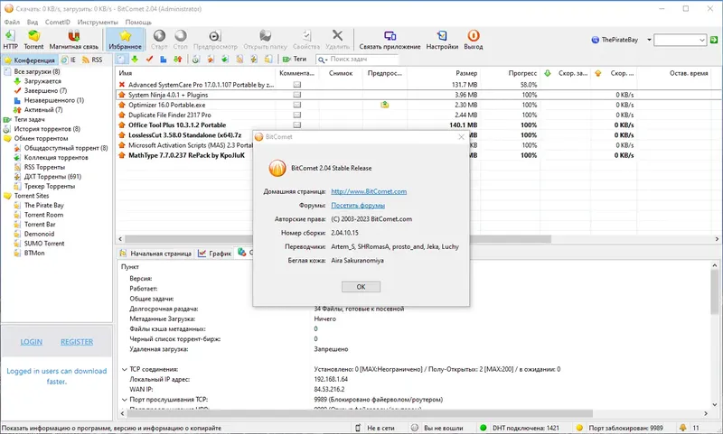The image size is (723, 434).
Task: Click the green go arrow beside search box
Action: (x=714, y=40)
